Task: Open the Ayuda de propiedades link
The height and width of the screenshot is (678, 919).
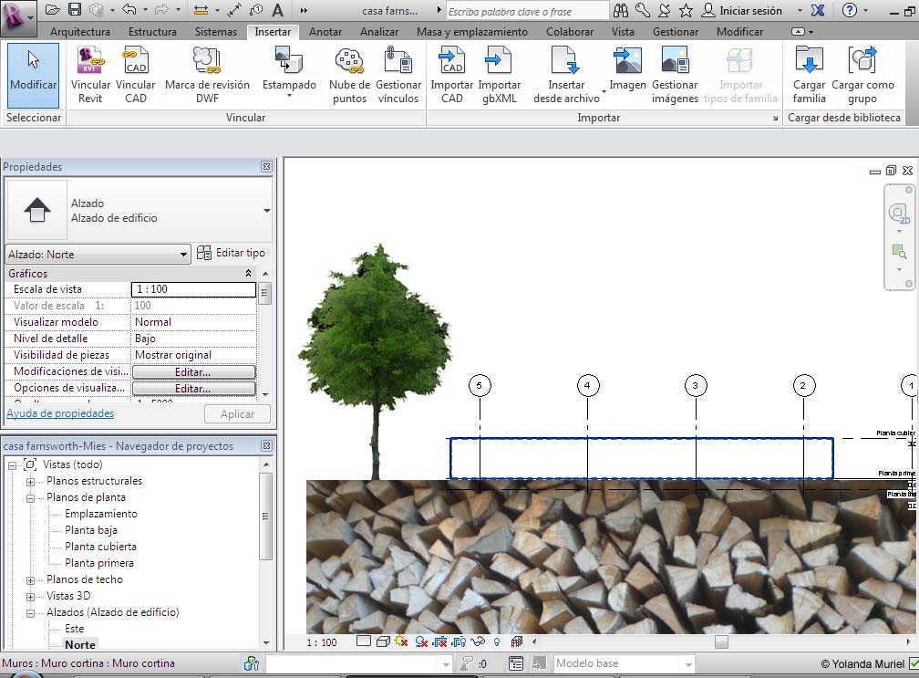Action: click(60, 413)
